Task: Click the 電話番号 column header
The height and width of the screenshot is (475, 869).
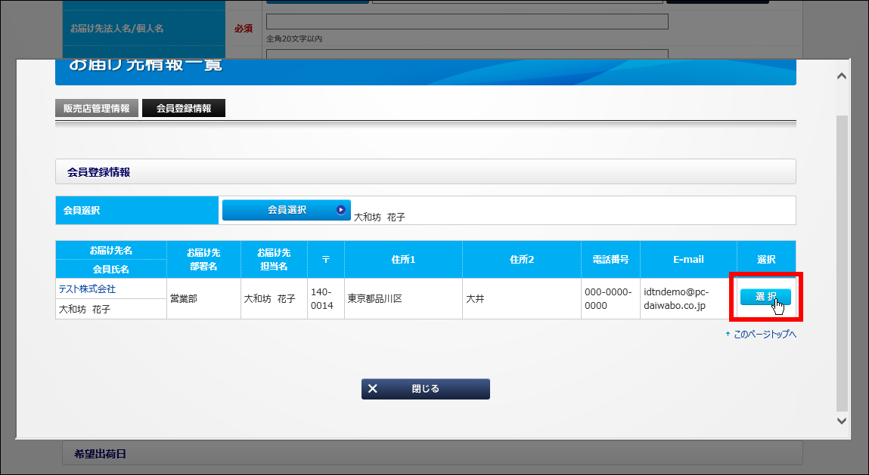Action: pos(610,259)
